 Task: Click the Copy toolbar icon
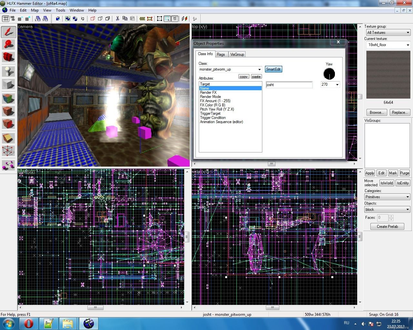coord(125,19)
